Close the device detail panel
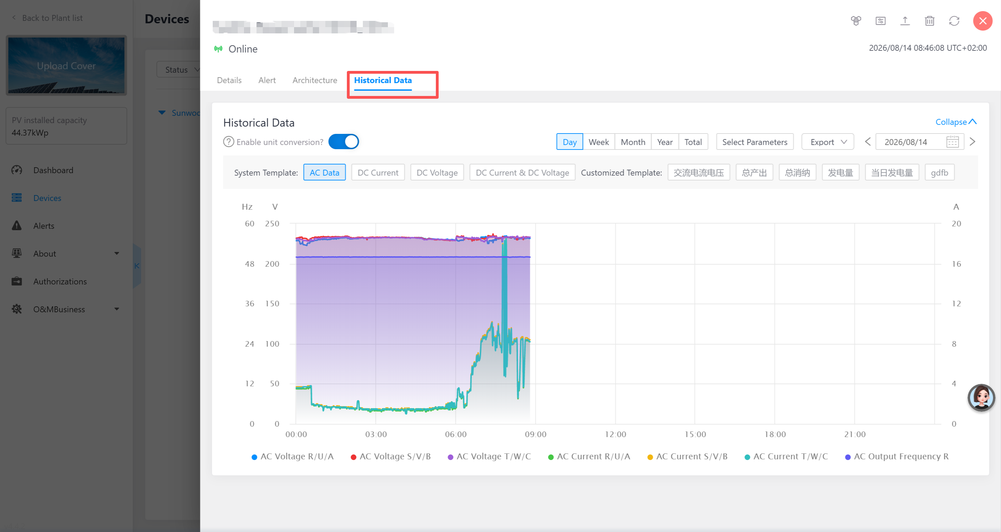1001x532 pixels. (983, 21)
